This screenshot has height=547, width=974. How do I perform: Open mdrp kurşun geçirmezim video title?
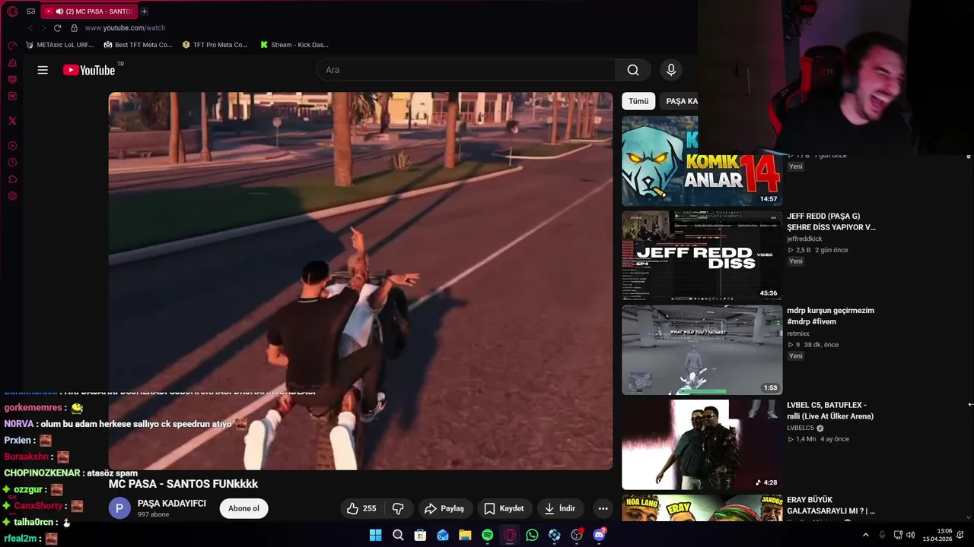click(x=830, y=316)
